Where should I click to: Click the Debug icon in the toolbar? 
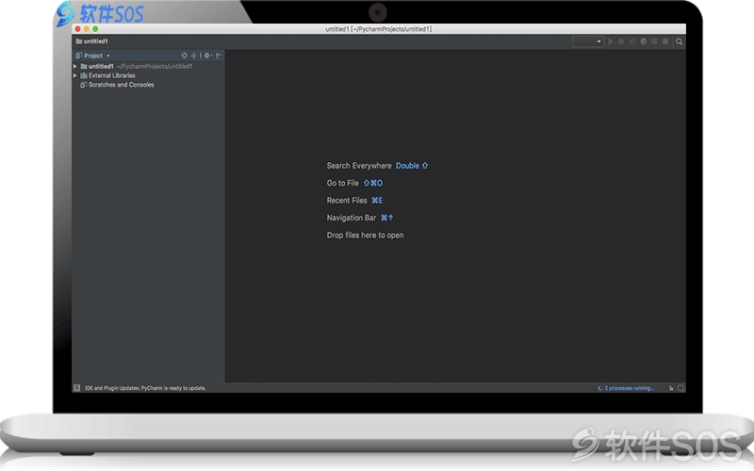pyautogui.click(x=621, y=41)
